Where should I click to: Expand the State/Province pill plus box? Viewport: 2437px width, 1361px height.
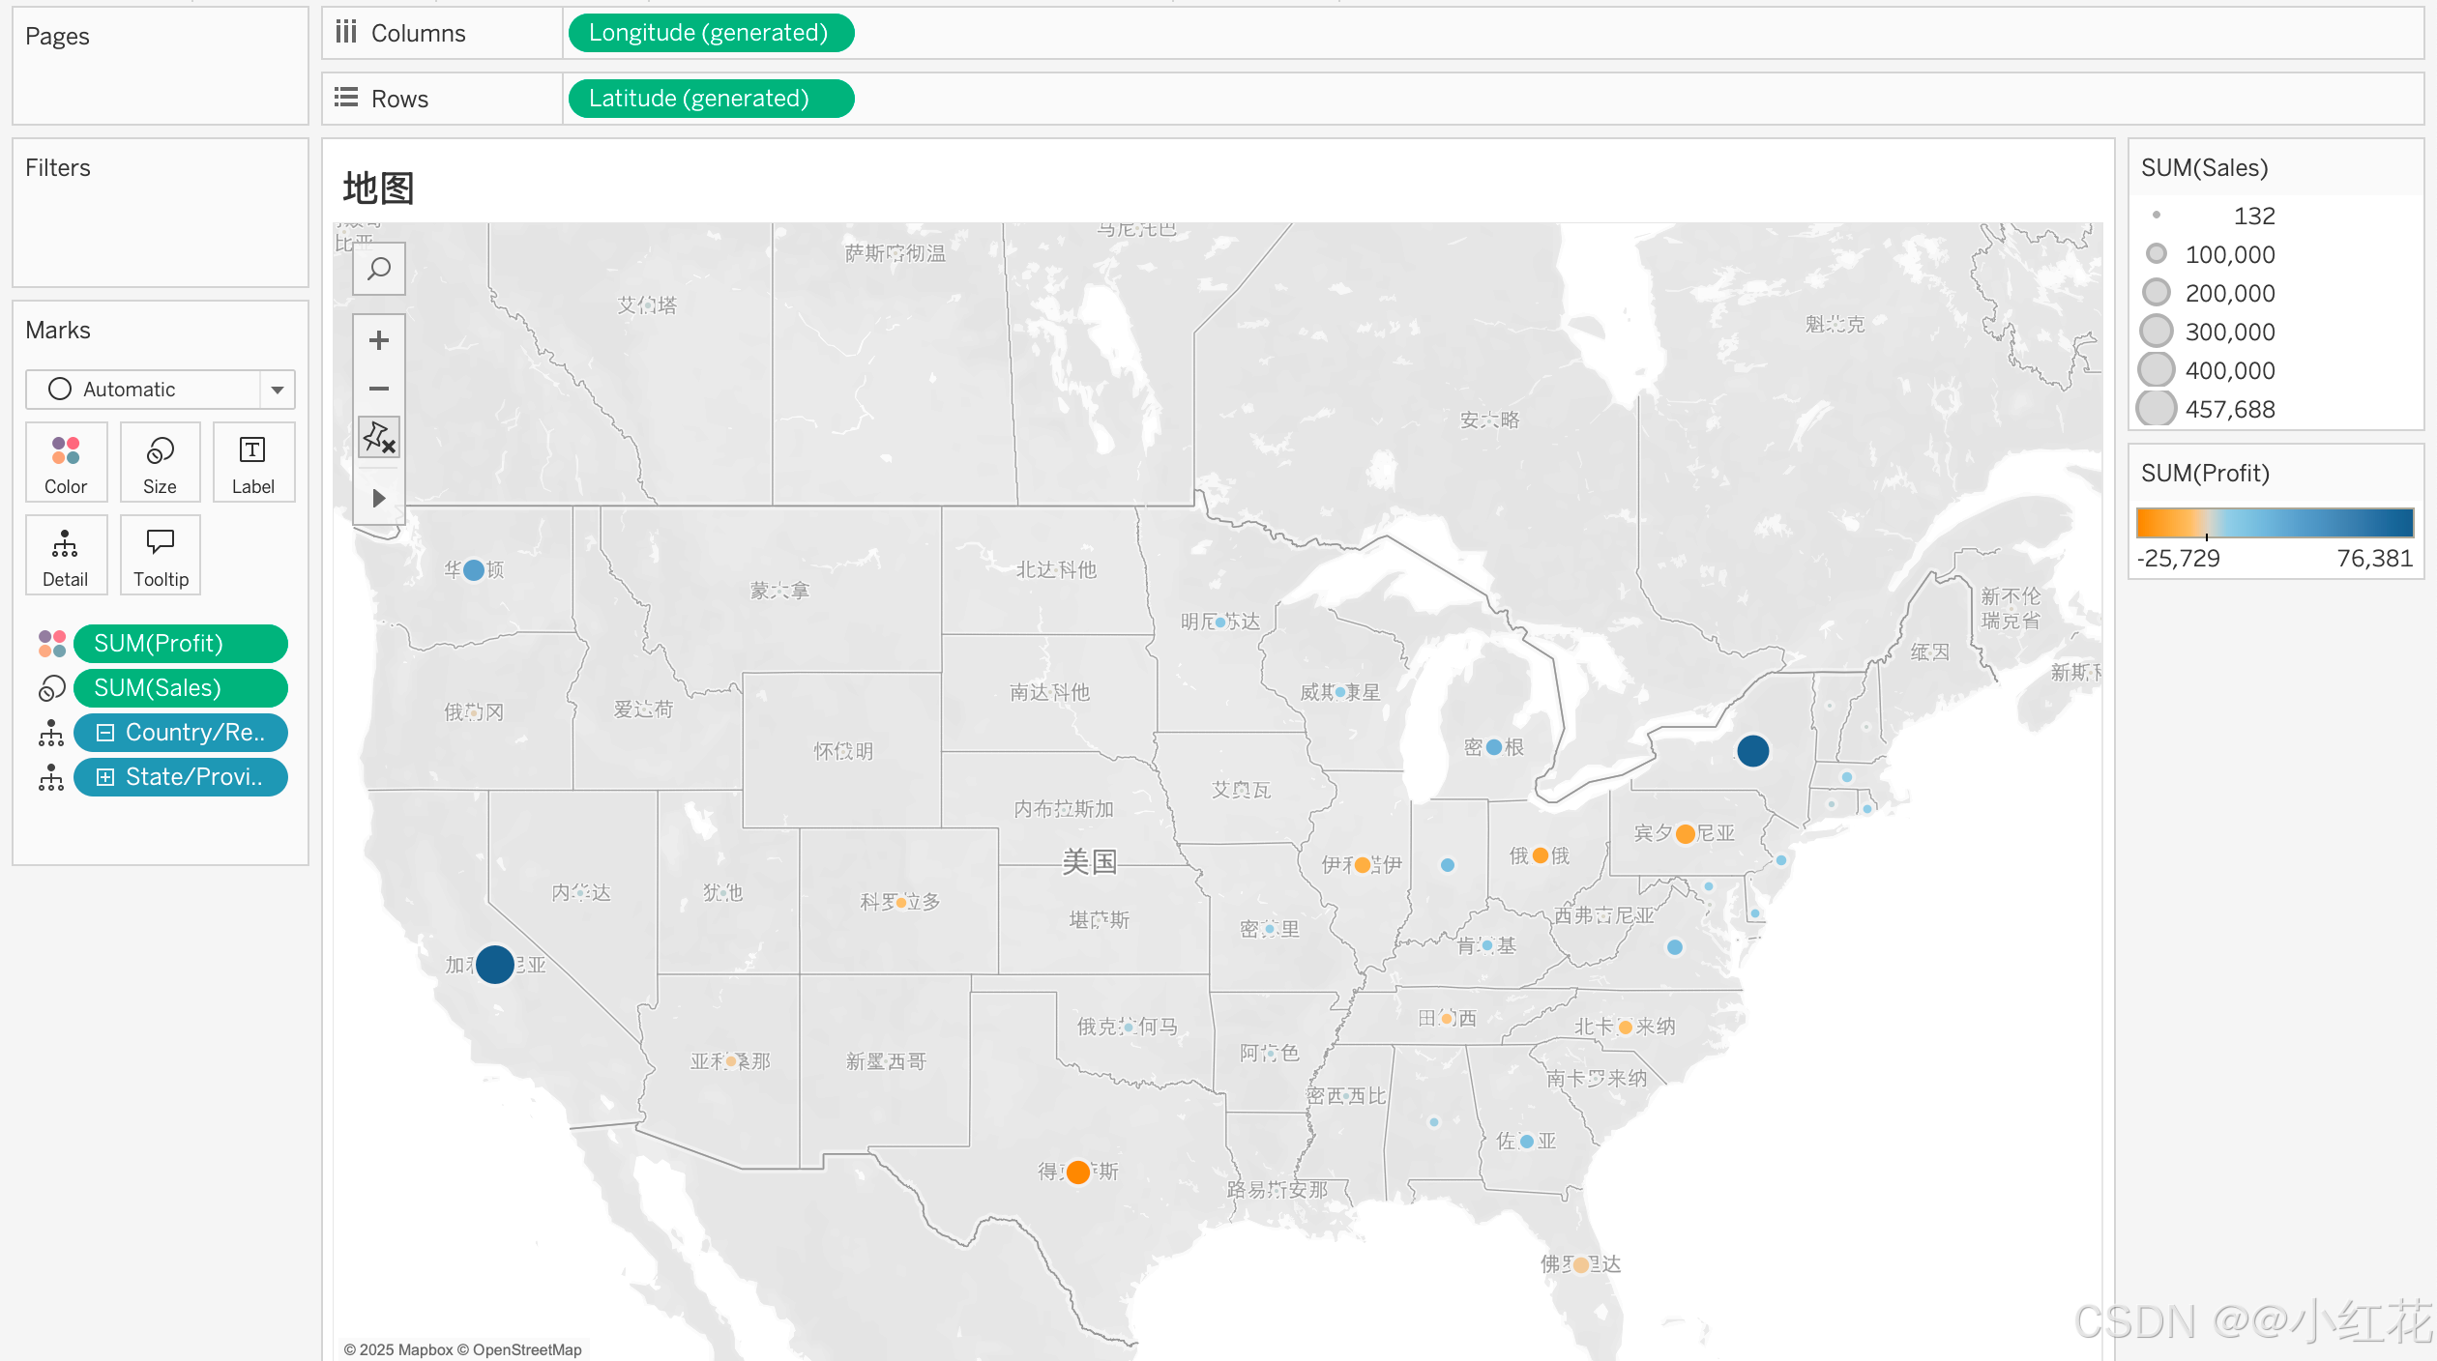click(x=105, y=777)
